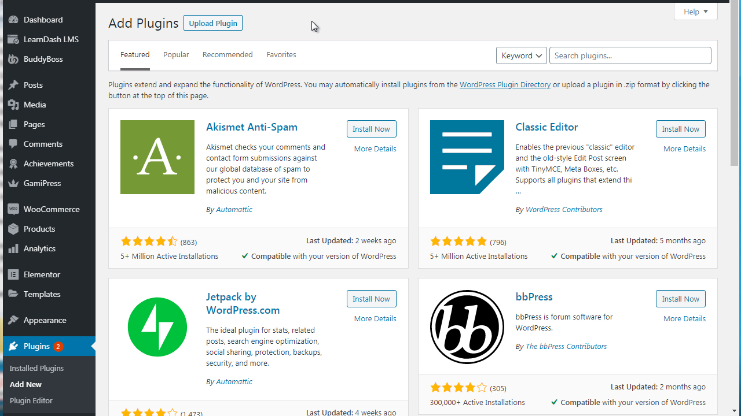Open the WordPress Plugin Directory link

(505, 84)
